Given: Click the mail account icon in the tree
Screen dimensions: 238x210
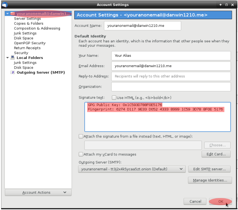Looking at the screenshot, I should click(x=13, y=14).
